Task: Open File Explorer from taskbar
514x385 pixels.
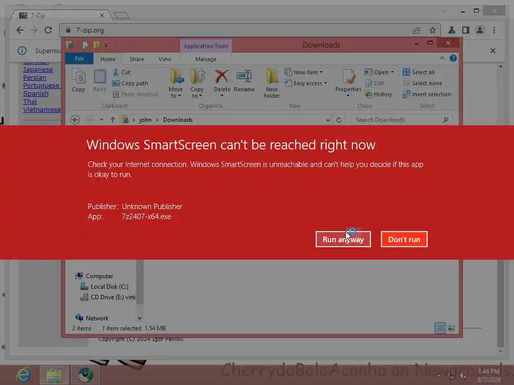Action: [x=54, y=375]
